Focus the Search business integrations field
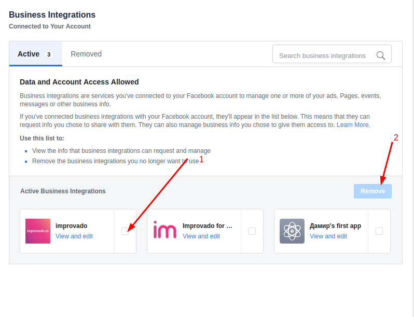The height and width of the screenshot is (327, 414). coord(332,54)
